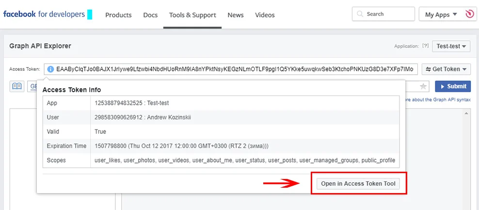Open the Products menu
This screenshot has width=479, height=210.
pyautogui.click(x=118, y=15)
